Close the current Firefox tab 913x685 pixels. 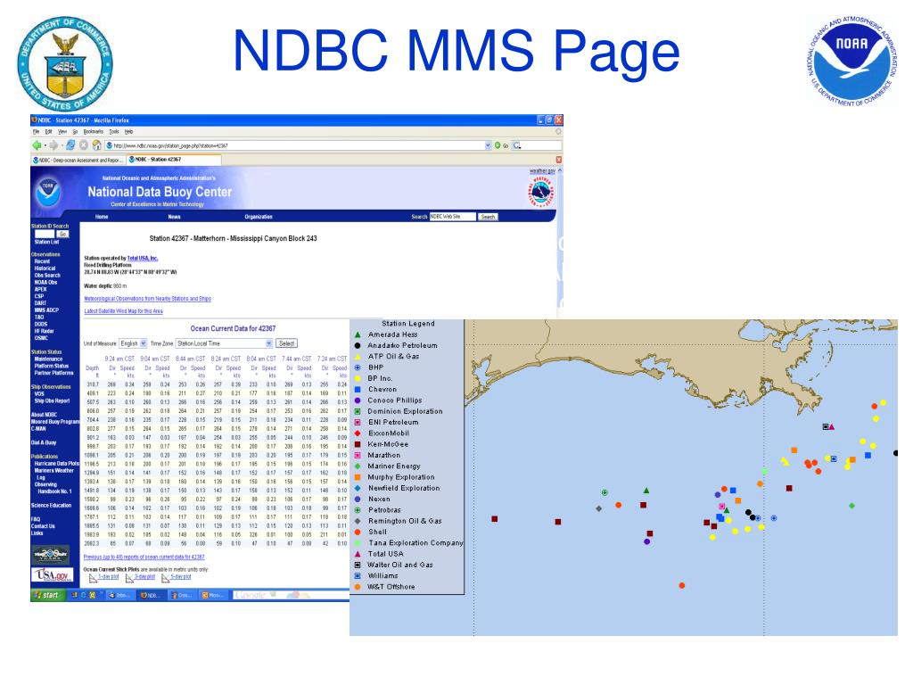click(559, 160)
